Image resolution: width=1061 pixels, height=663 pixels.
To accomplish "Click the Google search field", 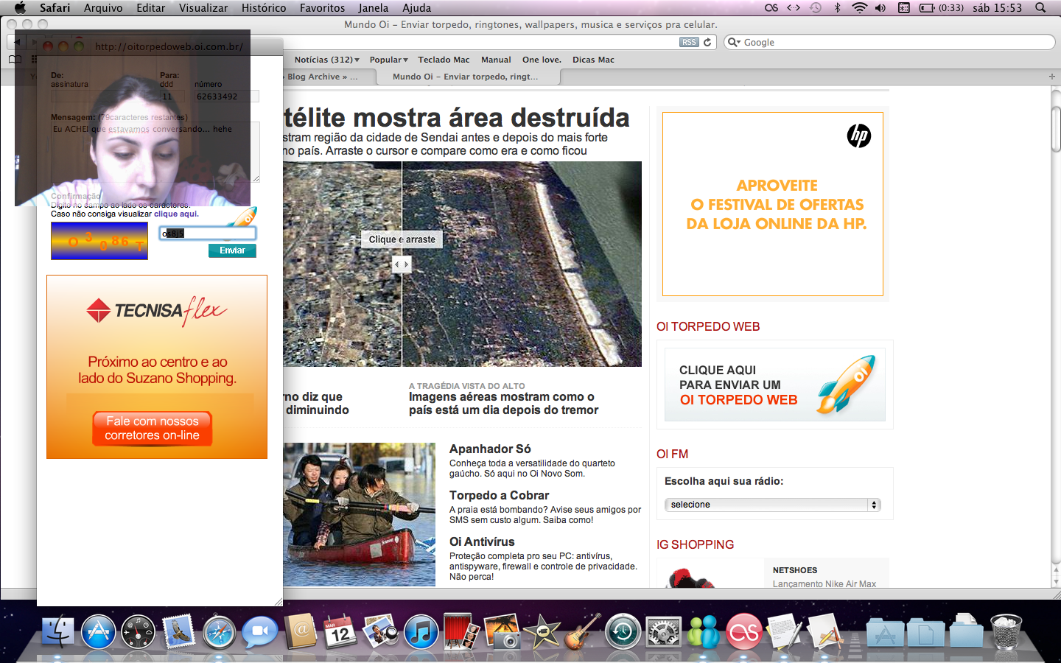I will coord(890,42).
